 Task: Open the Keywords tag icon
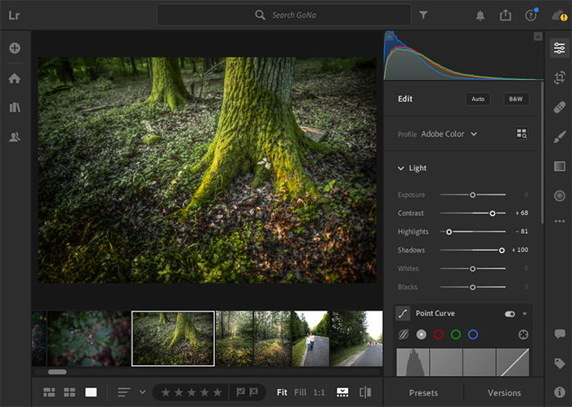point(559,364)
